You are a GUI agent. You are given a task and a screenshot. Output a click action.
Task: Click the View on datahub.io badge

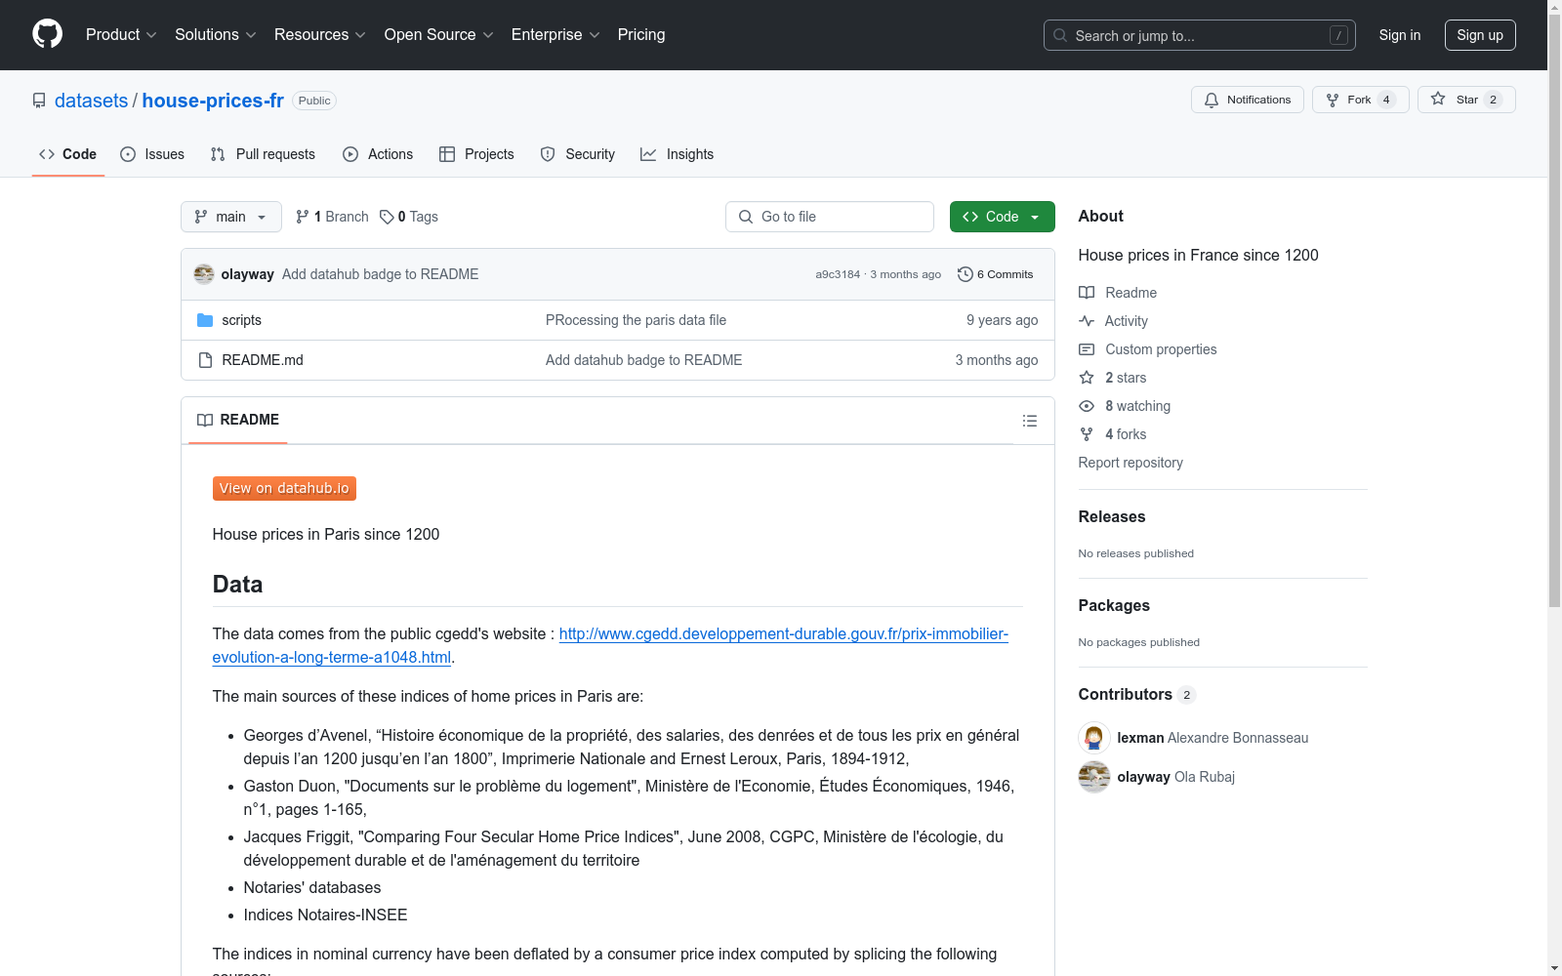coord(284,488)
